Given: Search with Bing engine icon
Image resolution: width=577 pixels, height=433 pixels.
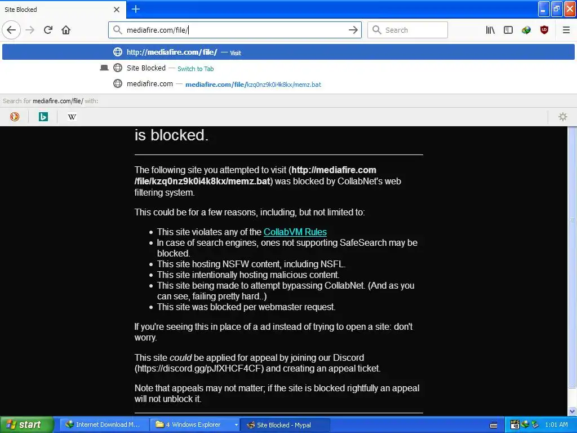Looking at the screenshot, I should click(43, 117).
